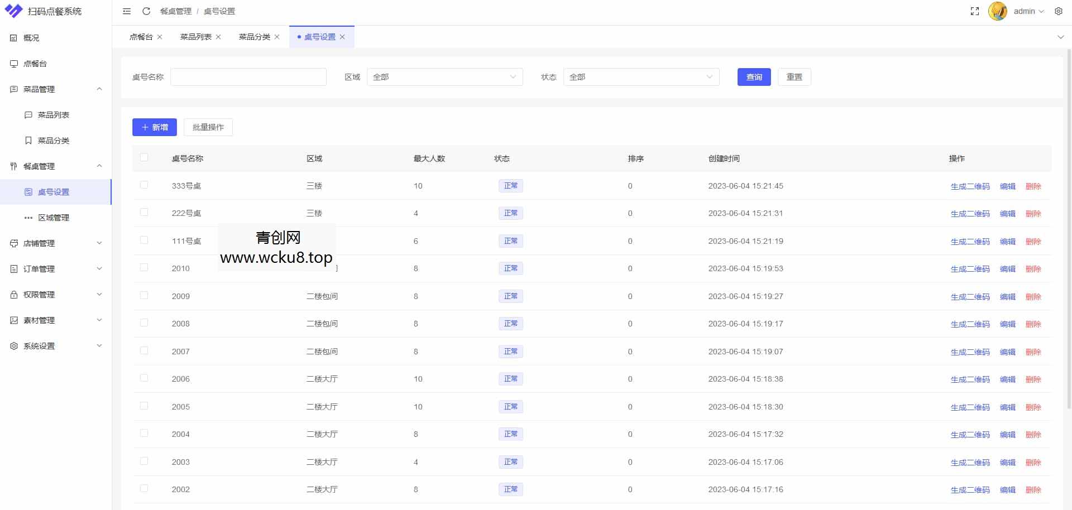Click 生成二维码 for 333号桌
1072x510 pixels.
(970, 186)
